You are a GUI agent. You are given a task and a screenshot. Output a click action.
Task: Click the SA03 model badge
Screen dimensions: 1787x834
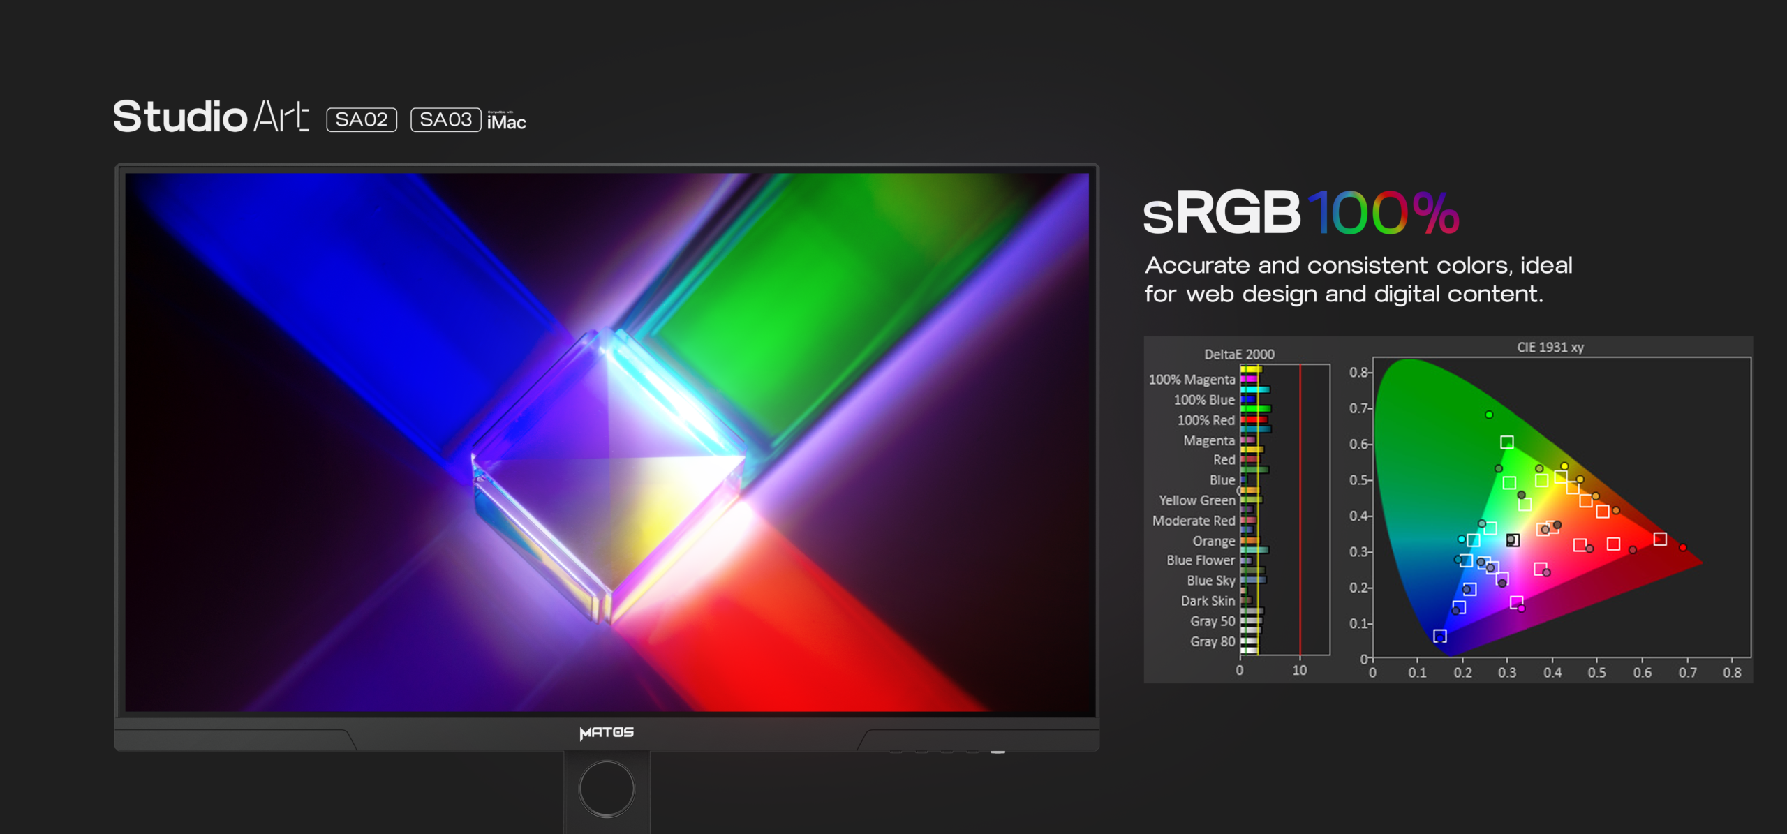click(x=445, y=119)
